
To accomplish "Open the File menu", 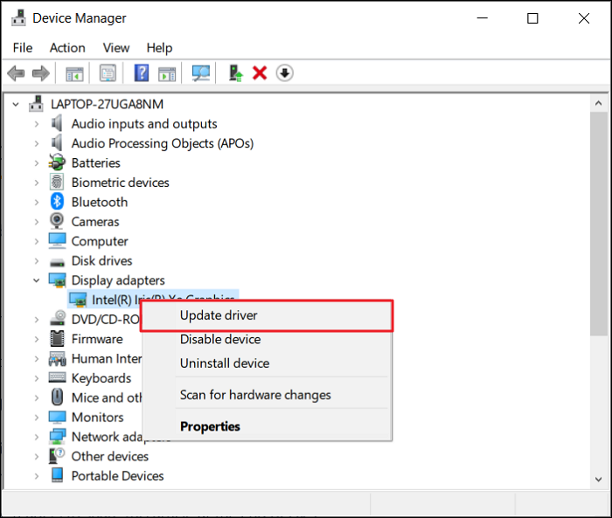I will point(23,47).
